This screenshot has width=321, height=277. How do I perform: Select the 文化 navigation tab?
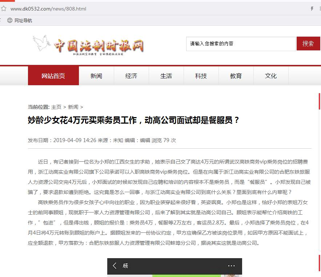271,76
